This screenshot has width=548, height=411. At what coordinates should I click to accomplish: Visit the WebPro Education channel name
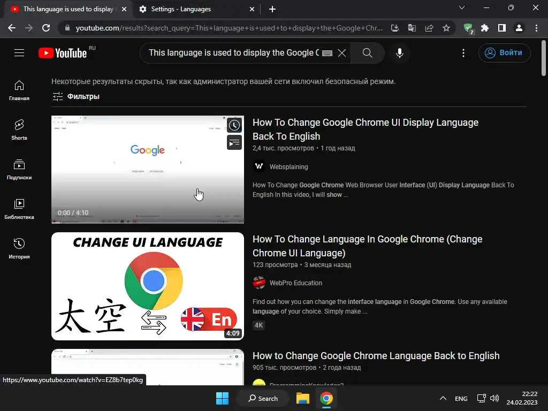pyautogui.click(x=295, y=283)
